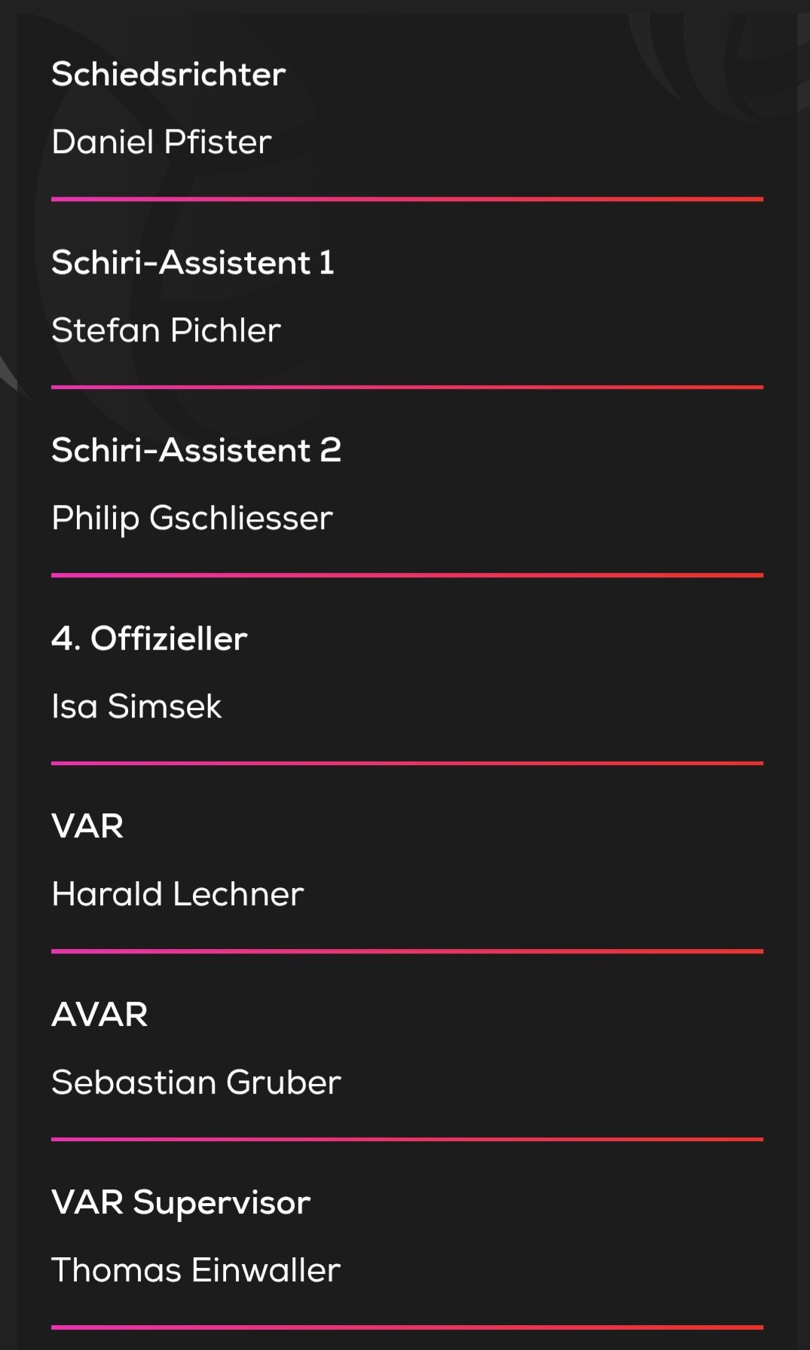This screenshot has height=1350, width=810.
Task: Open Thomas Einwaller's name entry
Action: [x=196, y=1270]
